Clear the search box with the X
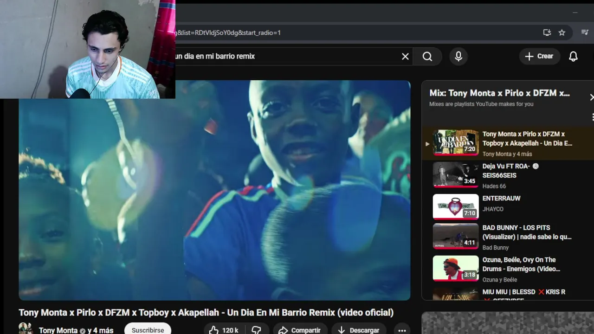The image size is (594, 334). (405, 56)
